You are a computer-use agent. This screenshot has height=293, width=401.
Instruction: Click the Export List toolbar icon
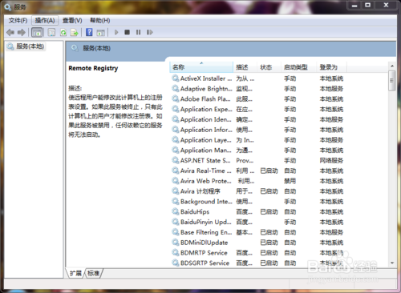pyautogui.click(x=74, y=33)
